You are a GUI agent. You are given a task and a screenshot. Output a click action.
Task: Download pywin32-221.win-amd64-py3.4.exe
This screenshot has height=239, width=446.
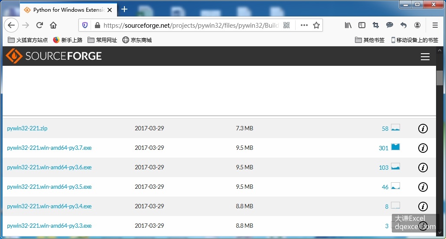[49, 207]
